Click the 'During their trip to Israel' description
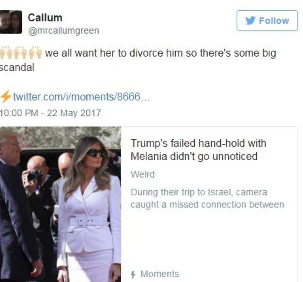 coord(207,199)
